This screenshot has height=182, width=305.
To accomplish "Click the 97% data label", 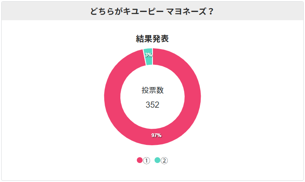I will [156, 135].
